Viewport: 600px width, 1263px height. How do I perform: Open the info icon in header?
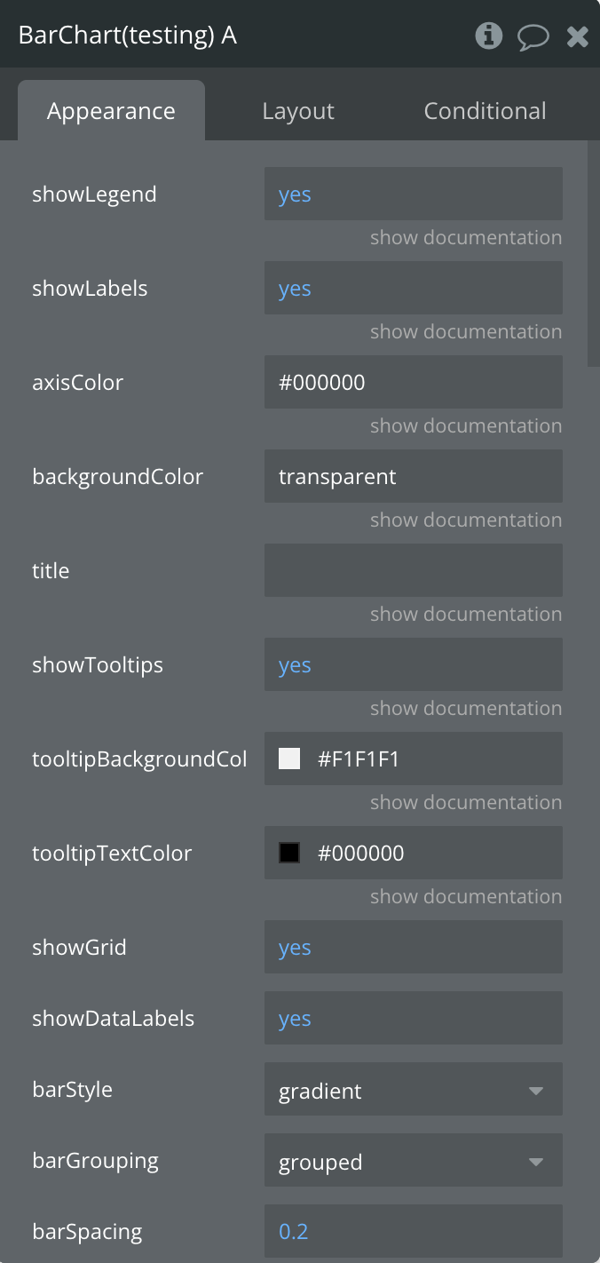click(489, 36)
